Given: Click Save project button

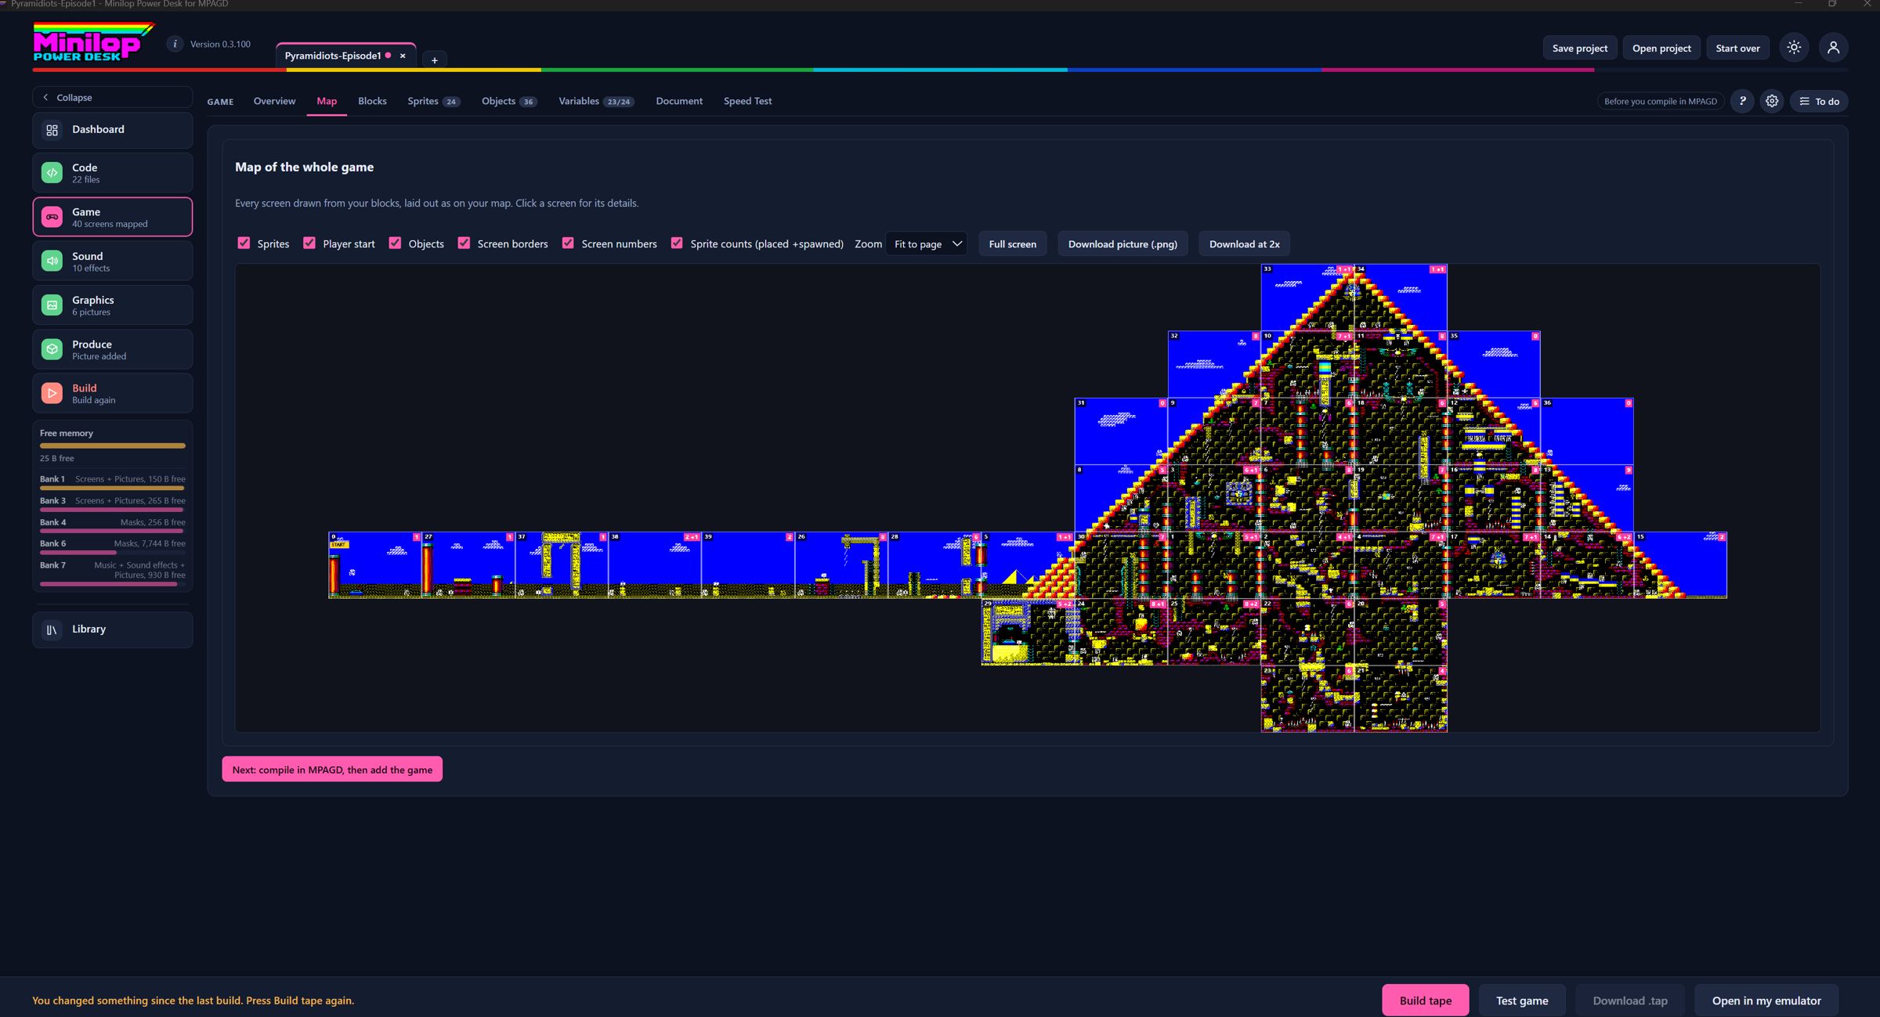Looking at the screenshot, I should tap(1579, 48).
